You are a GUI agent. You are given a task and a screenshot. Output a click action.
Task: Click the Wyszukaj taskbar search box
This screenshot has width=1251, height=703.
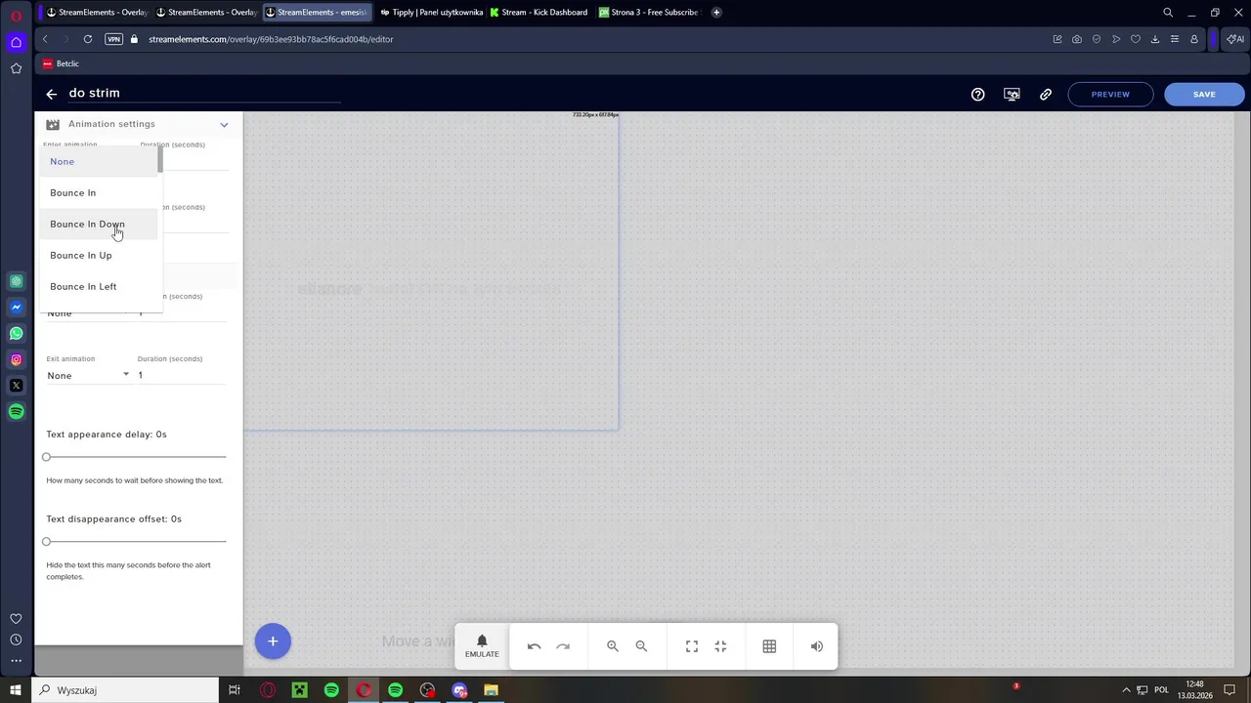point(125,690)
